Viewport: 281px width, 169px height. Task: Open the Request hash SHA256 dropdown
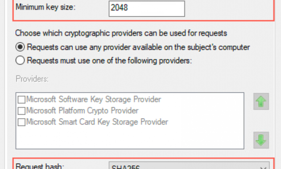[189, 166]
